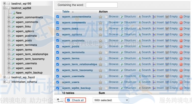The height and width of the screenshot is (104, 192).
Task: Click the favorite star for wpem_terms
Action: click(100, 59)
